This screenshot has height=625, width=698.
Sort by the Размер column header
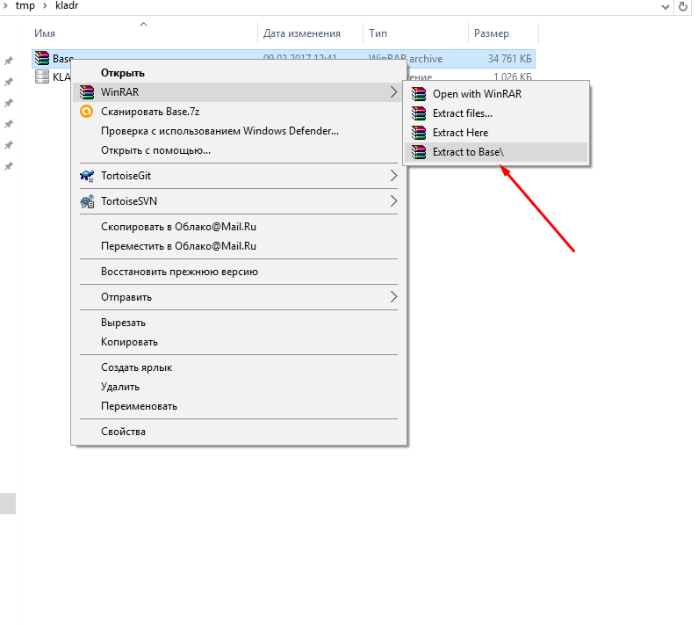point(503,33)
